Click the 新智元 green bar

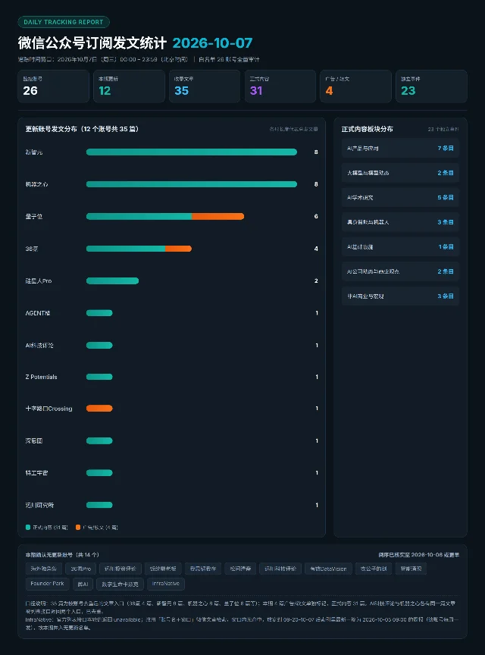191,152
